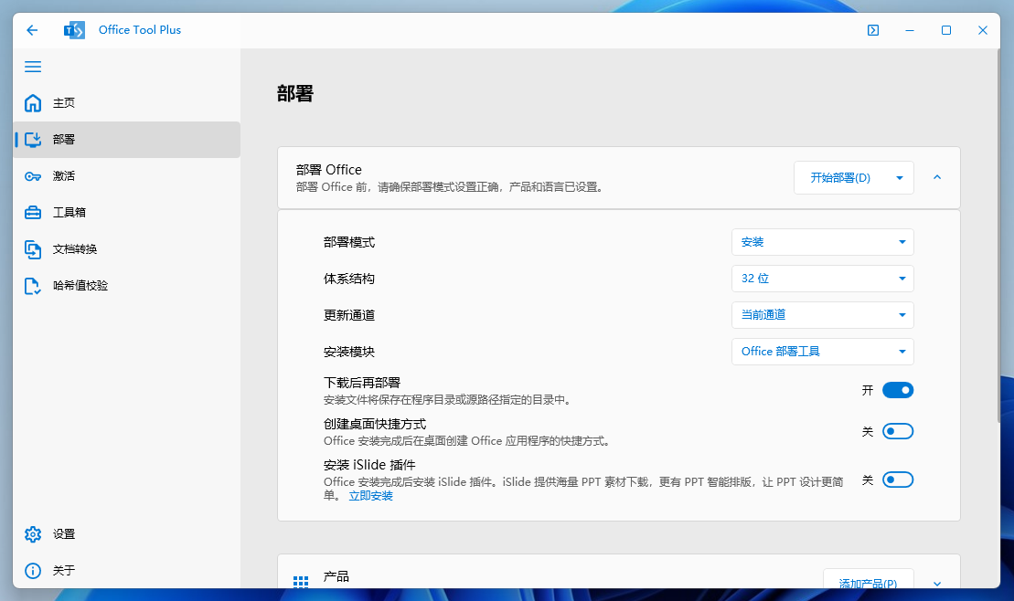Viewport: 1014px width, 601px height.
Task: Open the 更新通道 dropdown showing 当前通道
Action: (x=823, y=315)
